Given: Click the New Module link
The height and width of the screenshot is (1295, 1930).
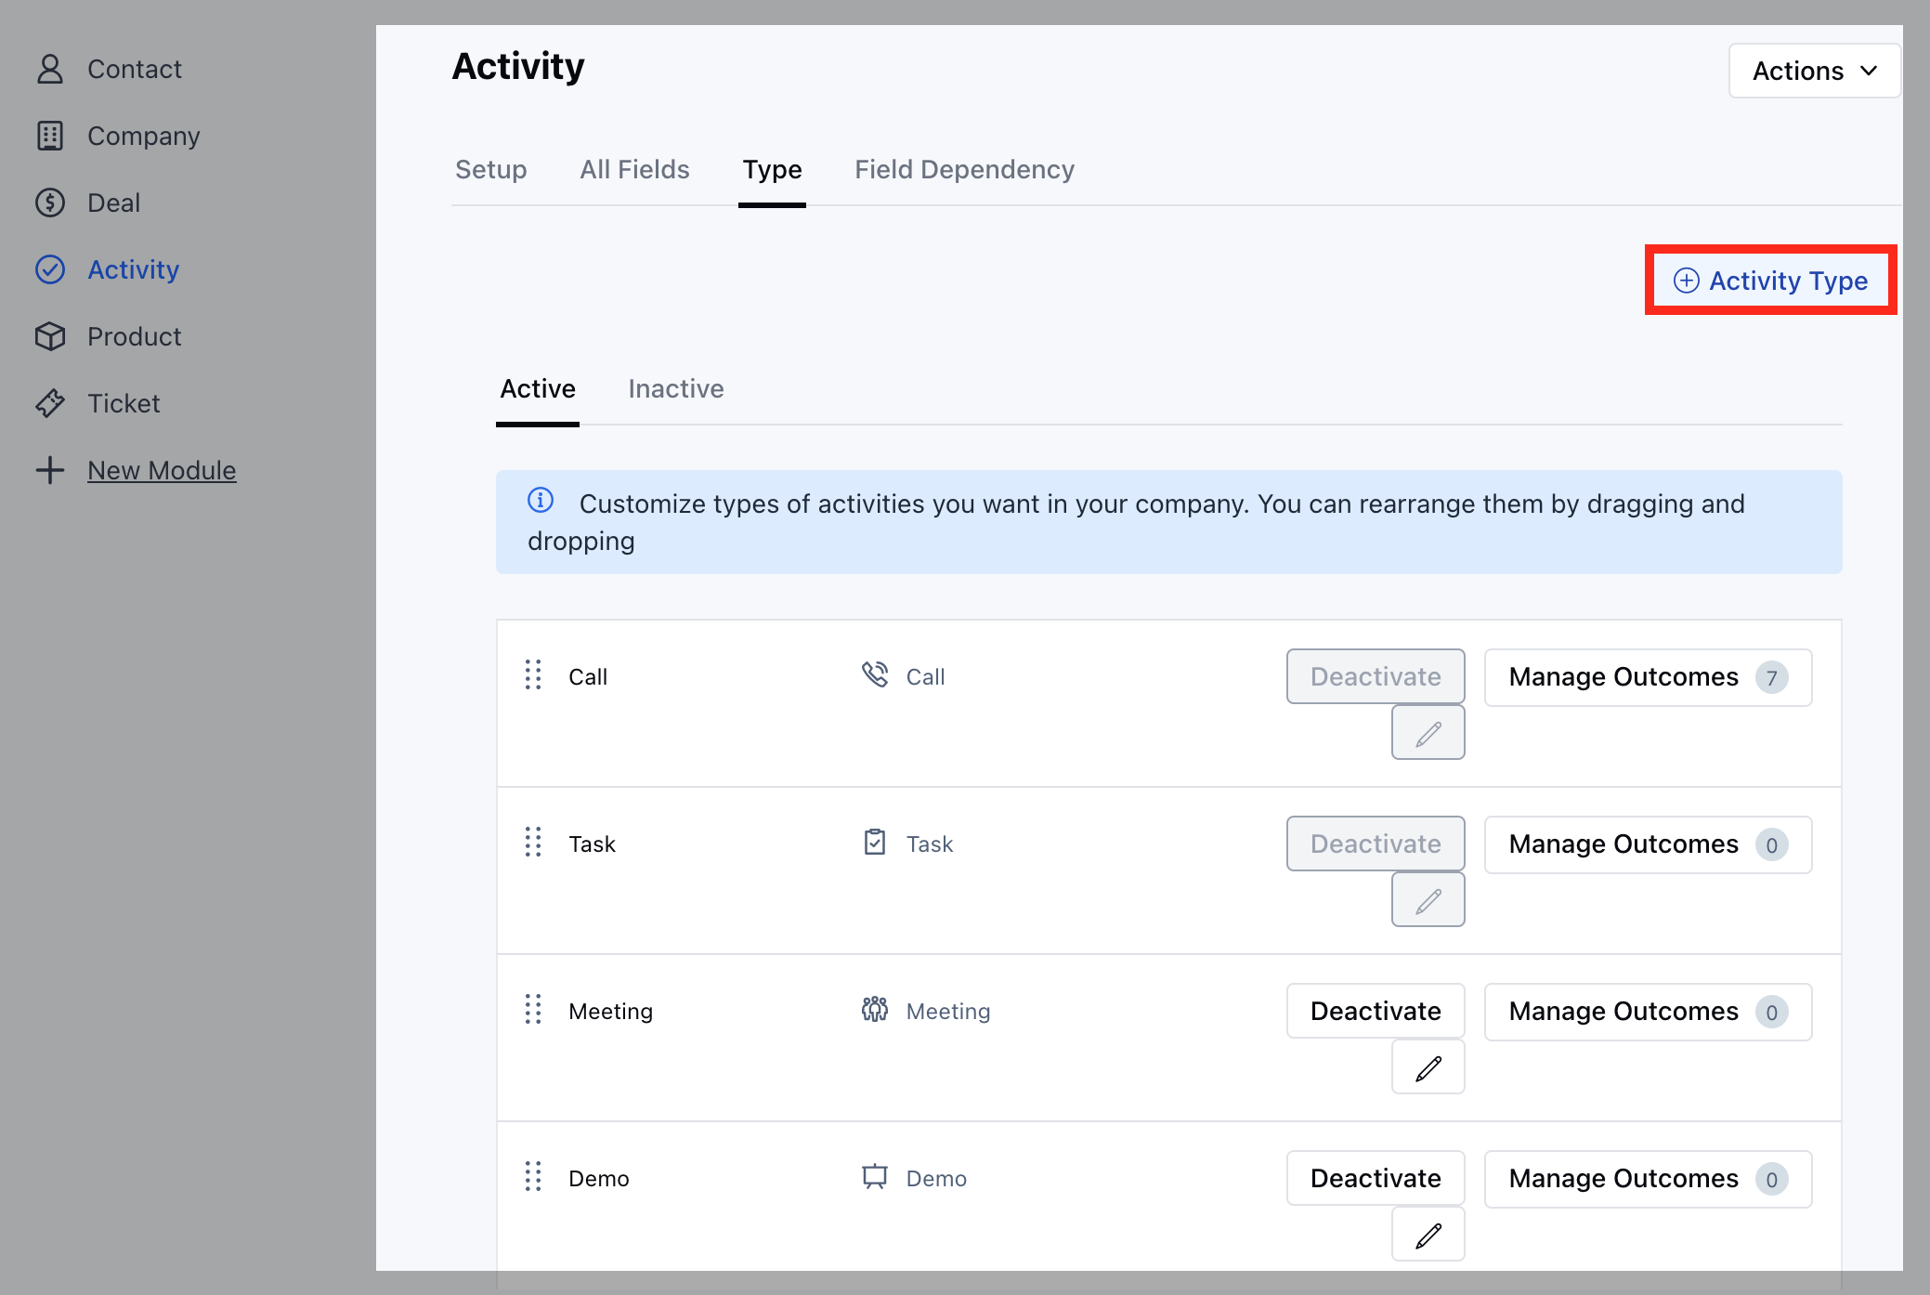Looking at the screenshot, I should (x=162, y=470).
